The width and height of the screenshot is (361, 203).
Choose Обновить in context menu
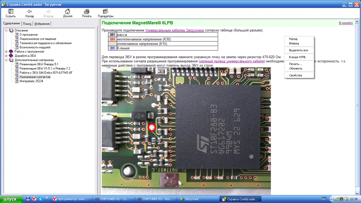pyautogui.click(x=296, y=68)
